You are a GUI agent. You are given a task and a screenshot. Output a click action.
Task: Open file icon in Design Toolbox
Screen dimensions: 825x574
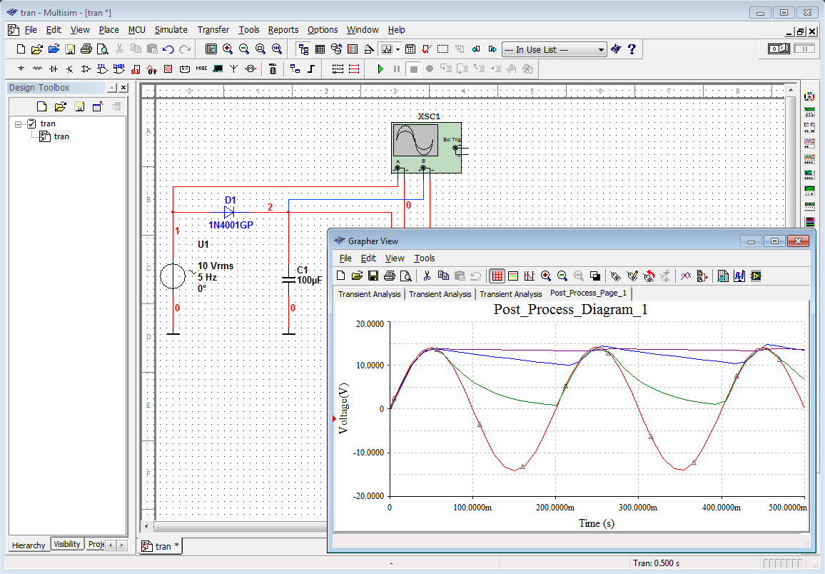[x=61, y=107]
